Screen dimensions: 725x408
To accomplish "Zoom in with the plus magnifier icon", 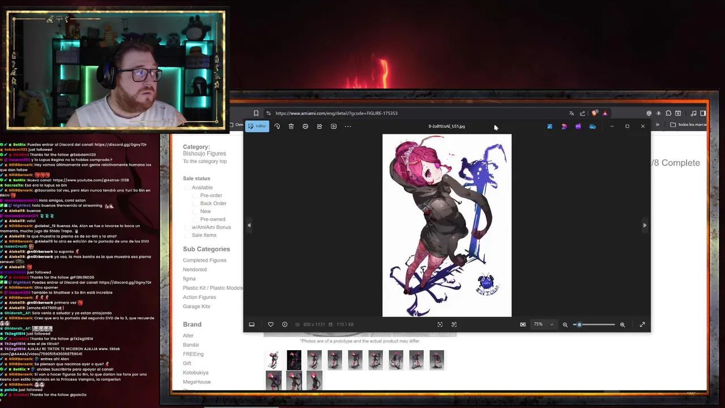I will [x=622, y=325].
